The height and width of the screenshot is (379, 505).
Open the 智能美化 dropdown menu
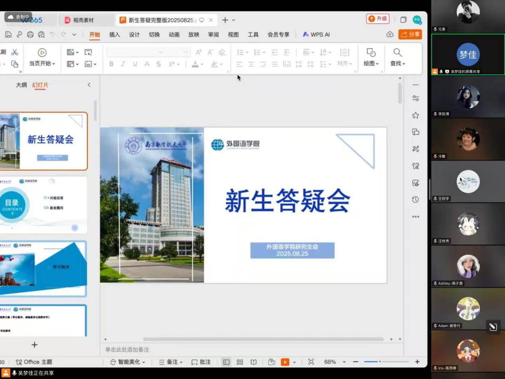pyautogui.click(x=128, y=362)
